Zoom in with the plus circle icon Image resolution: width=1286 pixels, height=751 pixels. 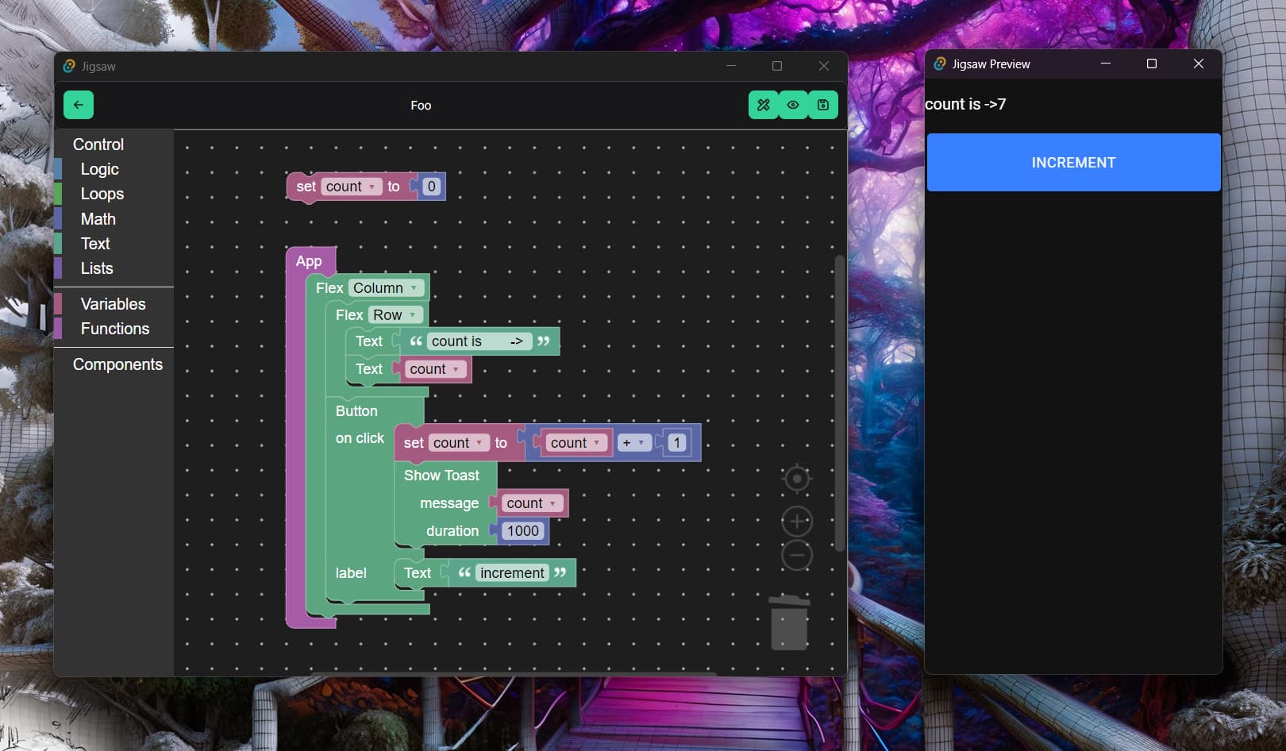pyautogui.click(x=796, y=522)
